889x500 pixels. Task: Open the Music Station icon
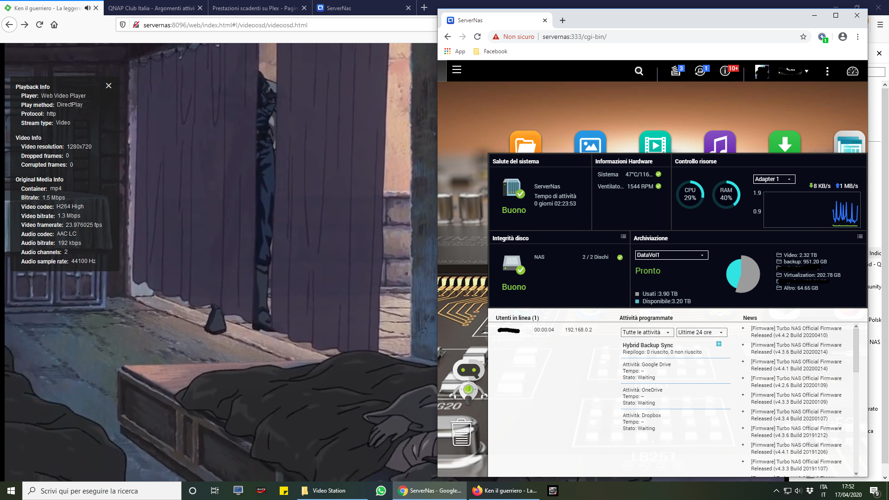click(x=720, y=143)
